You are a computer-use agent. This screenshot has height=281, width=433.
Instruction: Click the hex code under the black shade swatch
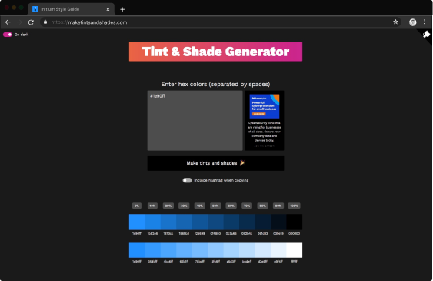294,233
